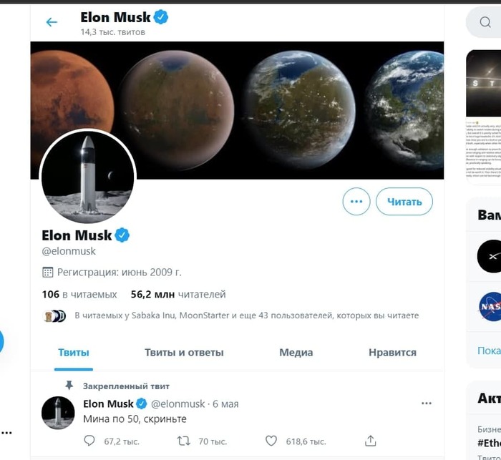Switch to Твиты и ответы tab
The image size is (501, 460).
tap(184, 352)
